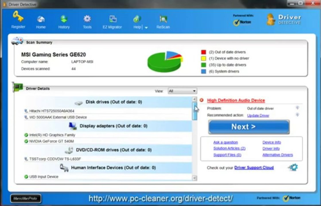Click the scan results pie chart

tap(165, 62)
